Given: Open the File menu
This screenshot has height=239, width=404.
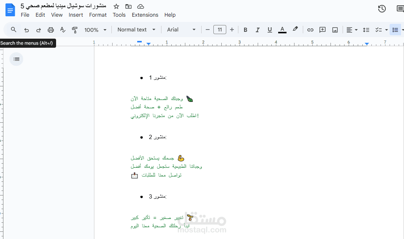Looking at the screenshot, I should coord(25,15).
